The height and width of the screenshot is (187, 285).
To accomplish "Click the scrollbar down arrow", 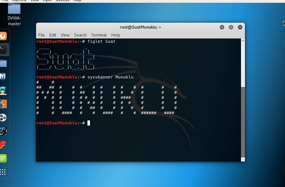I will (x=243, y=160).
